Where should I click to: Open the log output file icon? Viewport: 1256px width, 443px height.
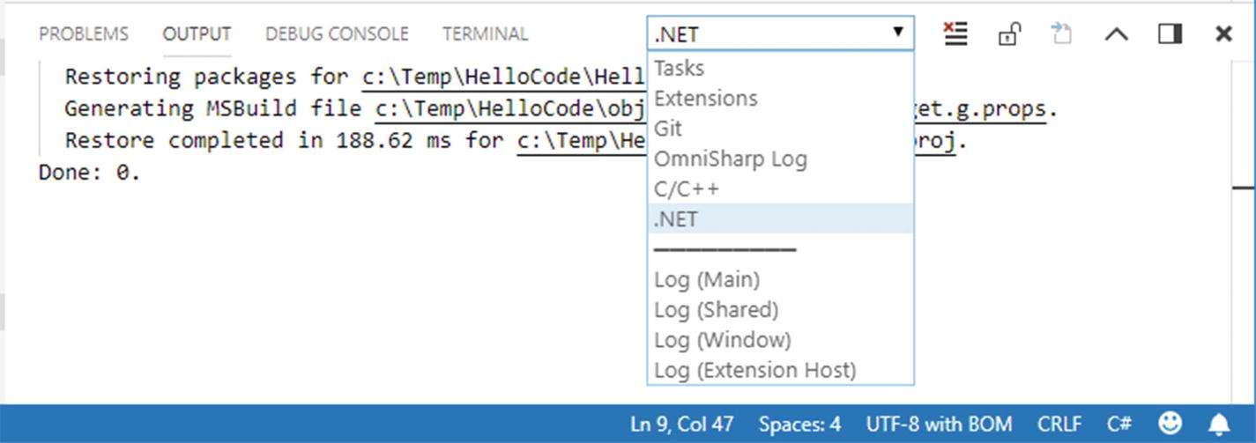click(1061, 34)
